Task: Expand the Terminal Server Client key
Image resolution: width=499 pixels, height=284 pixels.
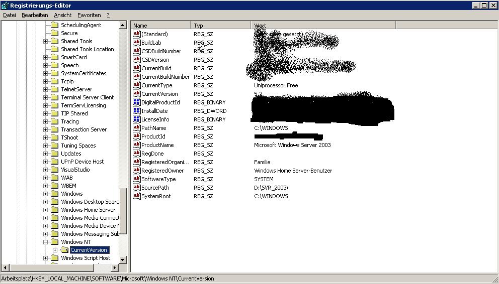Action: coord(45,97)
